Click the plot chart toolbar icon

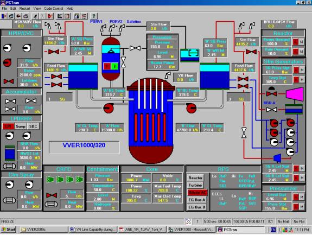tap(60, 16)
